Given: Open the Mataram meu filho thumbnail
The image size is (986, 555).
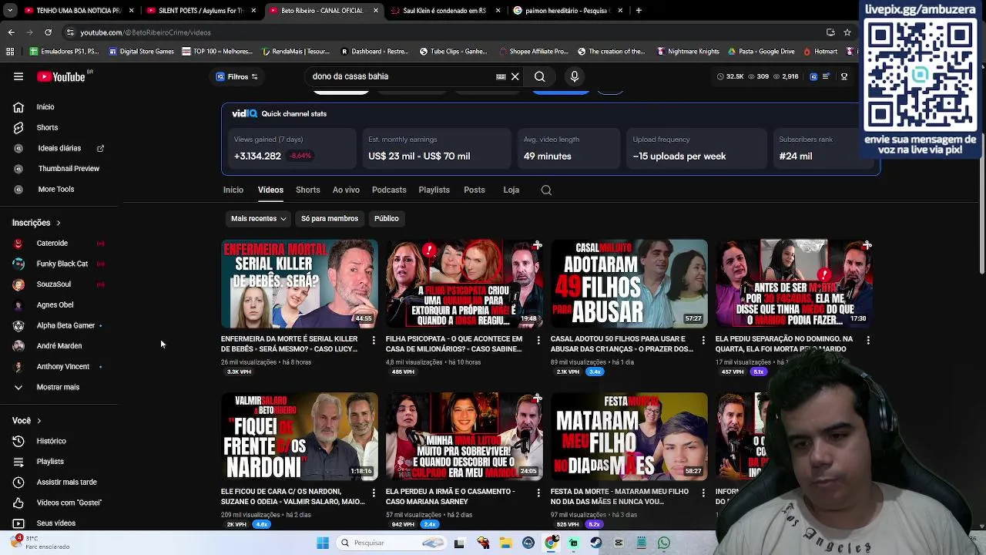Looking at the screenshot, I should (x=629, y=436).
